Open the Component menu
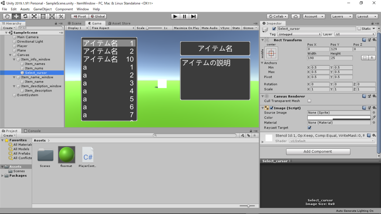 64,9
